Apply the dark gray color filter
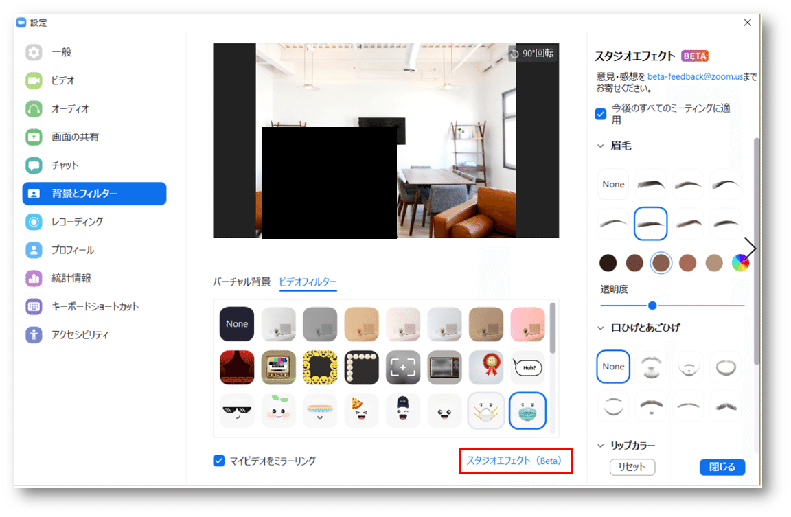This screenshot has width=791, height=517. (320, 324)
